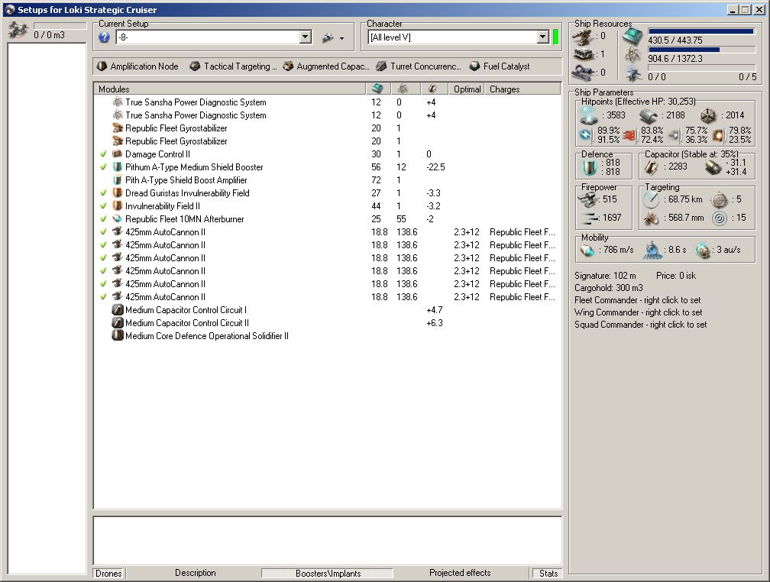Image resolution: width=770 pixels, height=582 pixels.
Task: Select the Tactical Targeting subsystem
Action: (233, 66)
